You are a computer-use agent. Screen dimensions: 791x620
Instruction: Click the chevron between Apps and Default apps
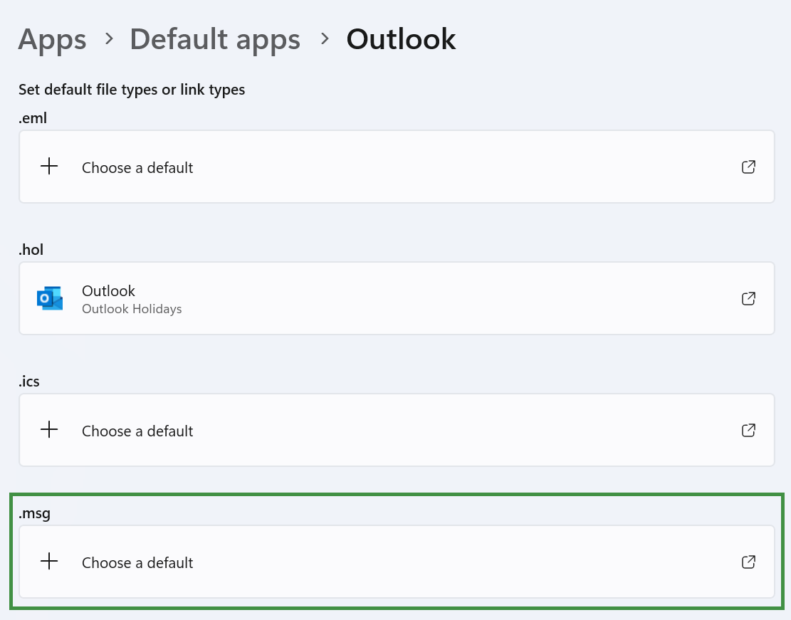click(x=109, y=39)
